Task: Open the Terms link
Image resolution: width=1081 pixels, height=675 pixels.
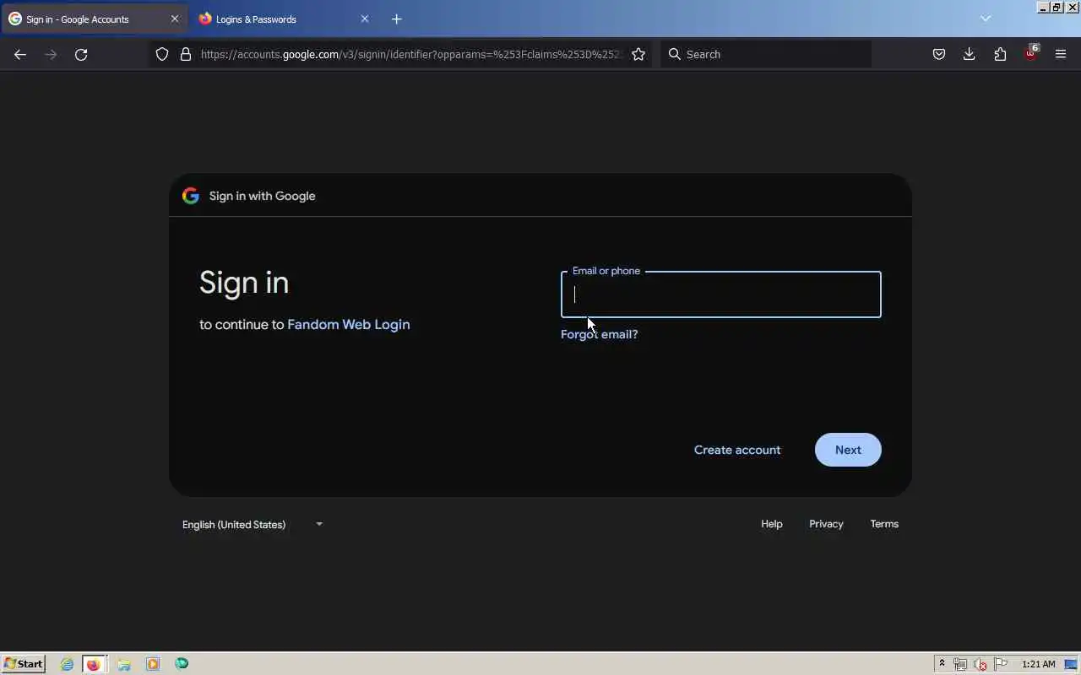Action: tap(884, 524)
